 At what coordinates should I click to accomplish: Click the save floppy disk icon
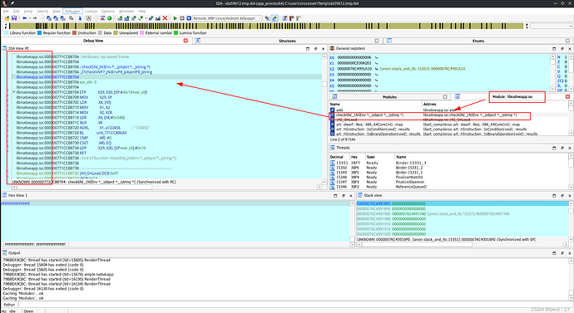tap(14, 18)
